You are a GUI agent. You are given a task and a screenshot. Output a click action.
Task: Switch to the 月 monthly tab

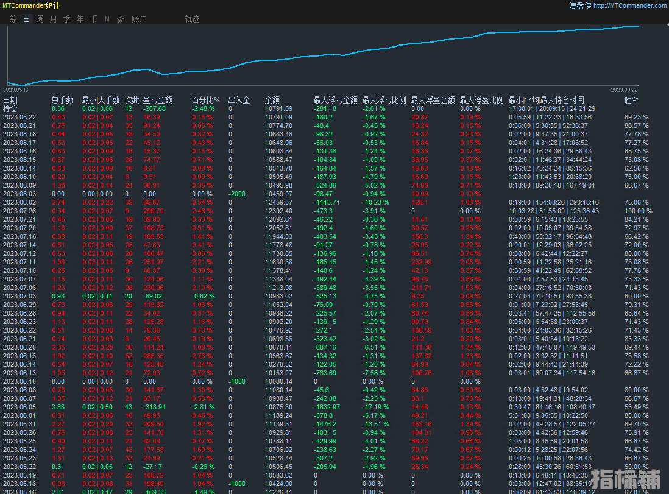coord(53,19)
